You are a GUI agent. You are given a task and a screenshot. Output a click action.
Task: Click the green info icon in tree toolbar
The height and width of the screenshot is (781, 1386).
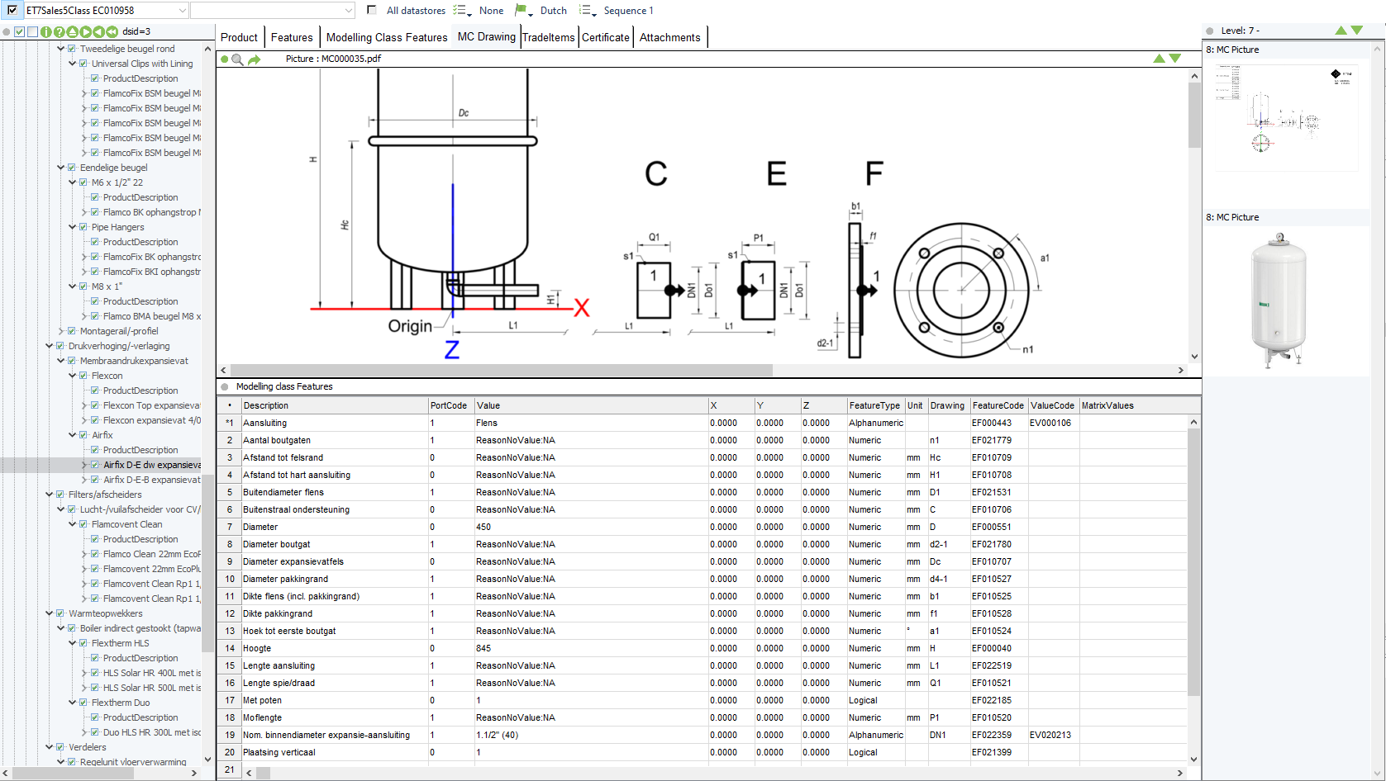[x=46, y=32]
